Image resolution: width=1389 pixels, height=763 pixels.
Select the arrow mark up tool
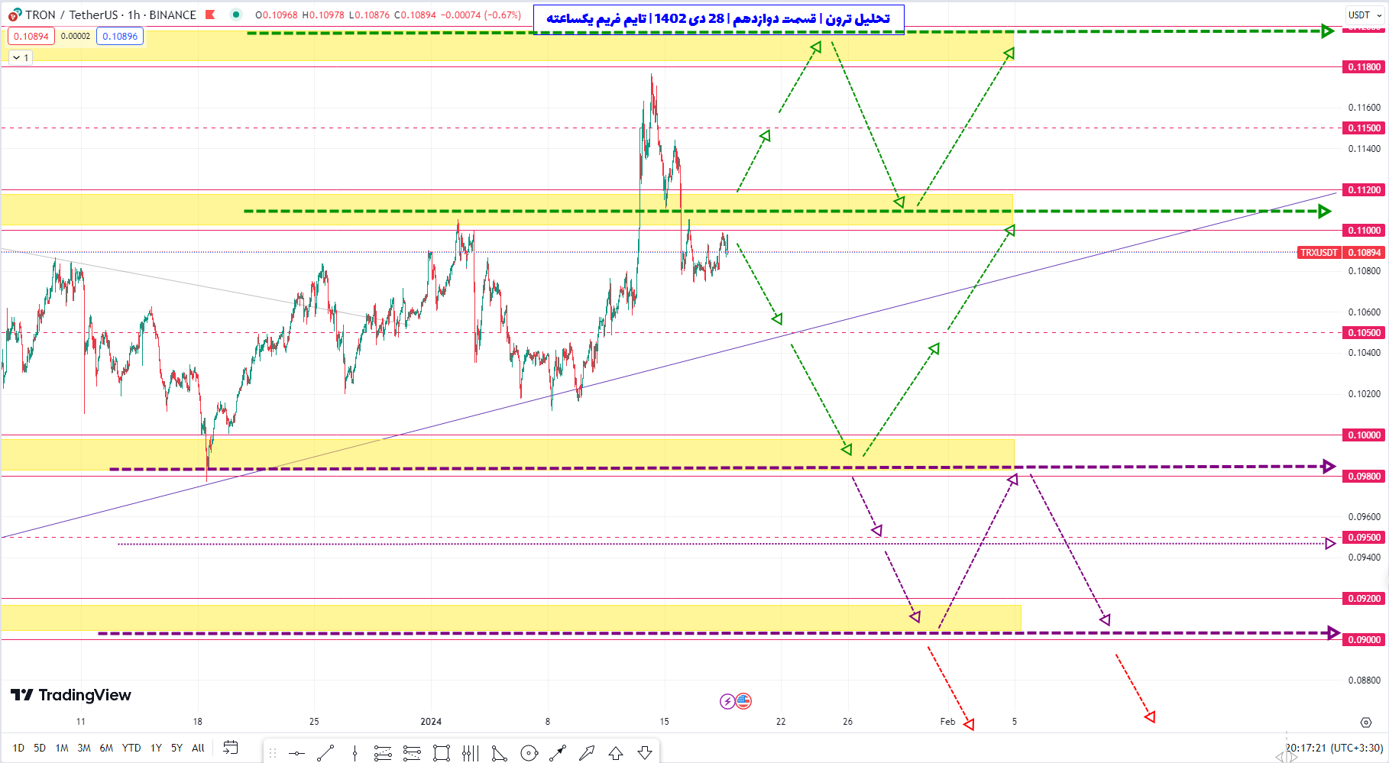pos(616,754)
